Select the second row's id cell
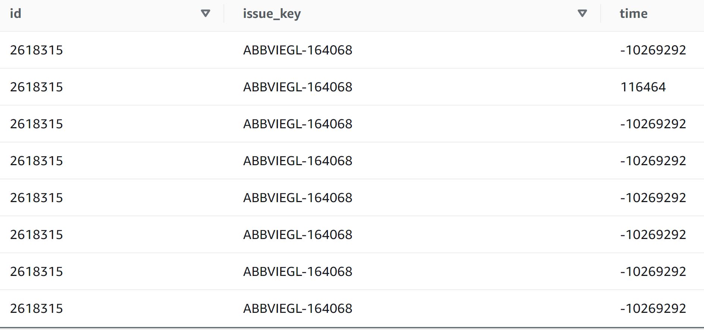This screenshot has width=704, height=330. (37, 87)
